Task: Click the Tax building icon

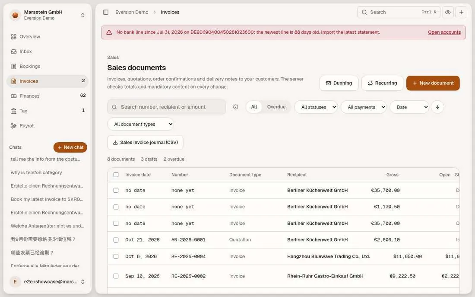Action: (x=14, y=111)
